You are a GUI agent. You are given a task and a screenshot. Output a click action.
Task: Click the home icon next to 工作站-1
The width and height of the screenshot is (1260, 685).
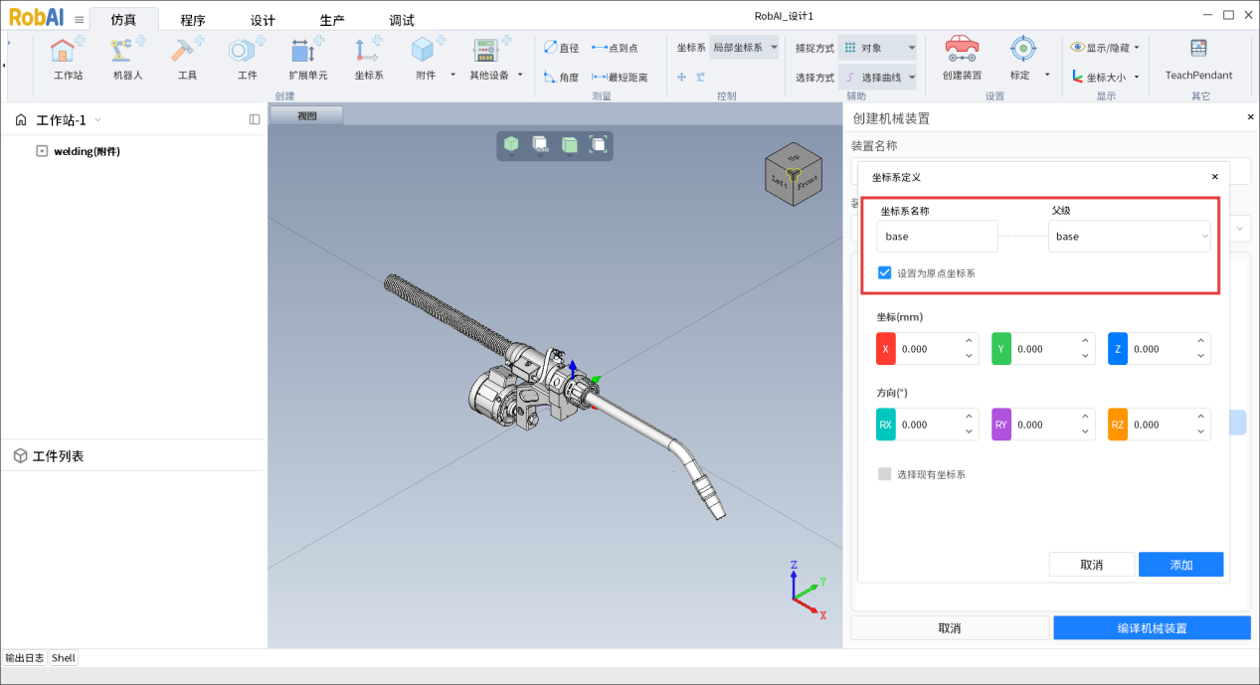pos(21,120)
